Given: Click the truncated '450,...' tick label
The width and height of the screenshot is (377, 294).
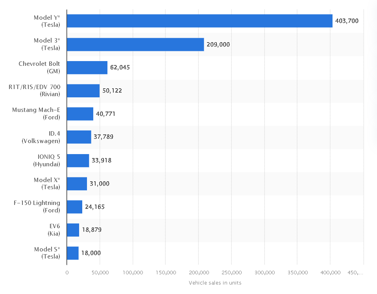Looking at the screenshot, I should [x=355, y=273].
